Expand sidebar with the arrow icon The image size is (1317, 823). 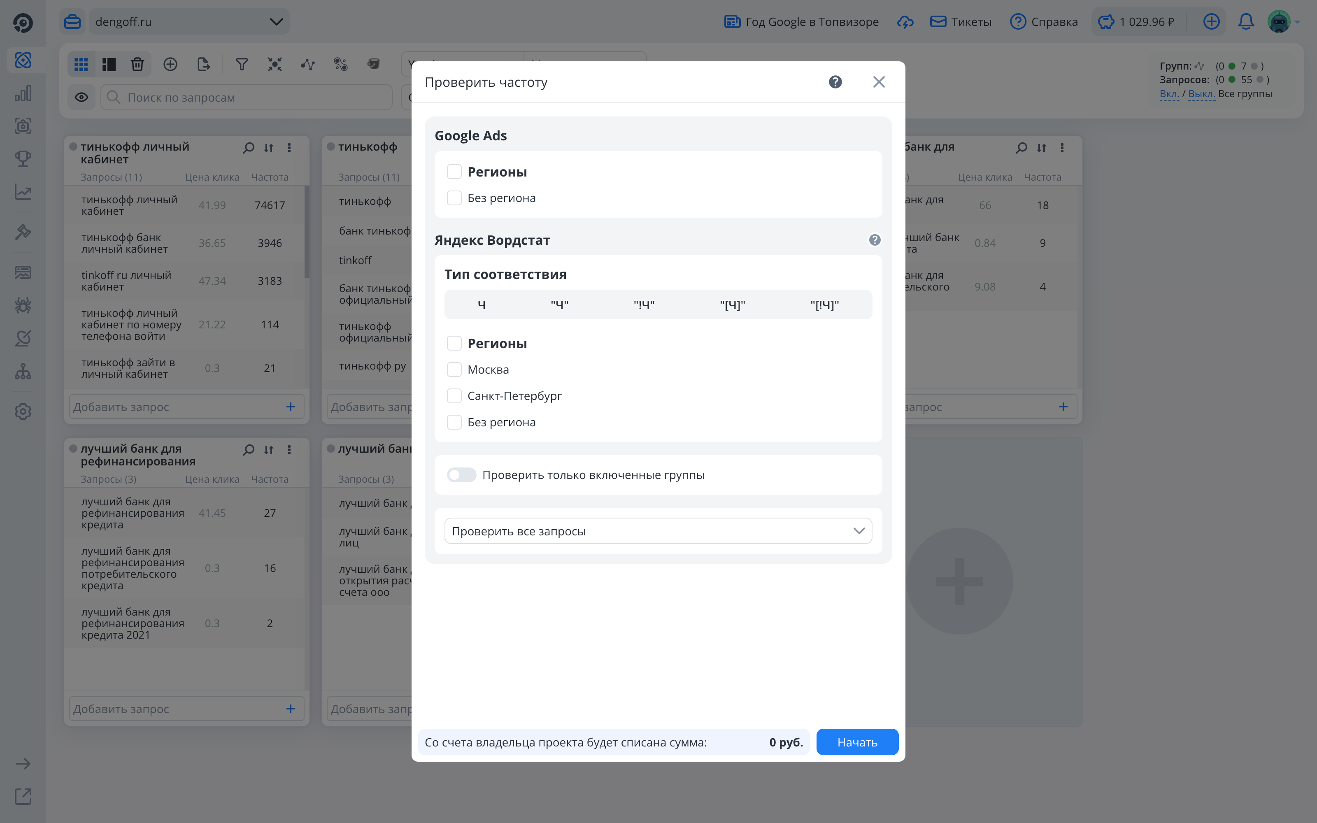coord(23,764)
